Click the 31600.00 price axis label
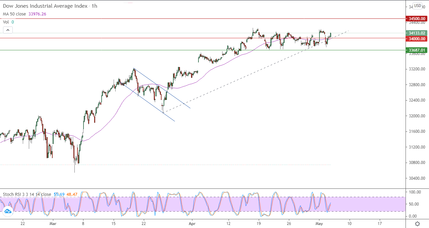Viewport: 429px width, 228px height. pos(417,131)
